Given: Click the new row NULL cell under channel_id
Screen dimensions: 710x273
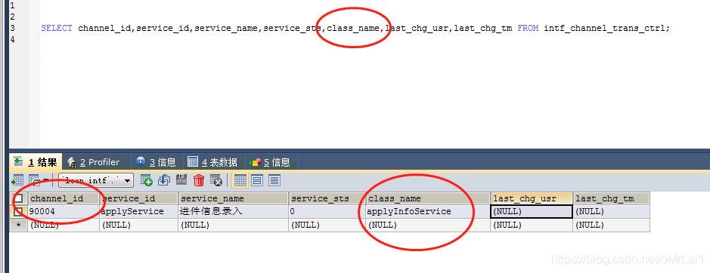Looking at the screenshot, I should click(x=64, y=225).
